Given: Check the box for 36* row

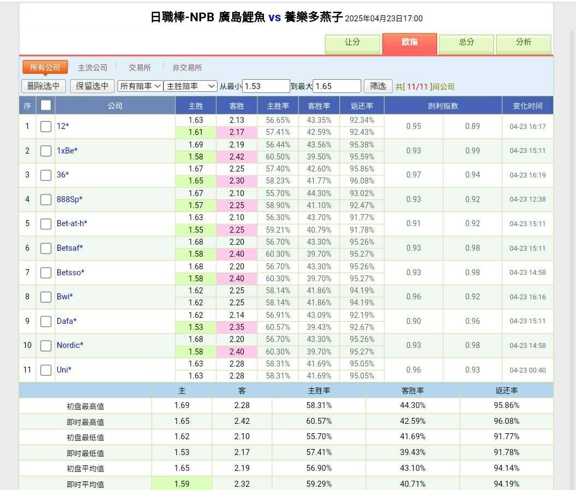Looking at the screenshot, I should 45,175.
